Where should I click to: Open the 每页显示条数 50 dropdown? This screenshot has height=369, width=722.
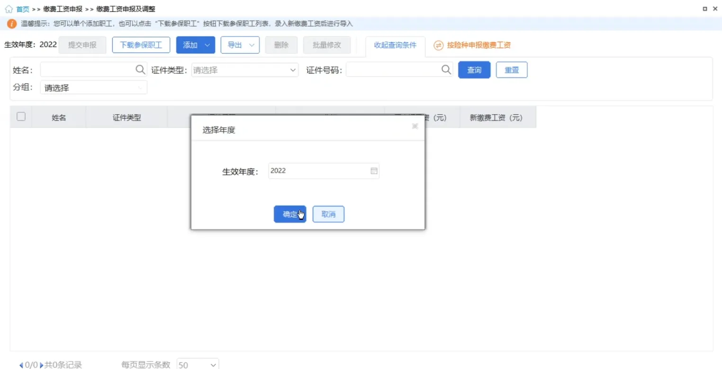(x=198, y=365)
